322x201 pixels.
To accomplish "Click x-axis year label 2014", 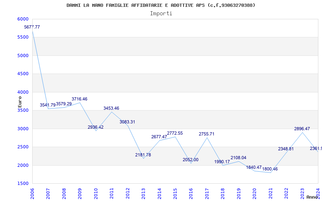I will (159, 193).
